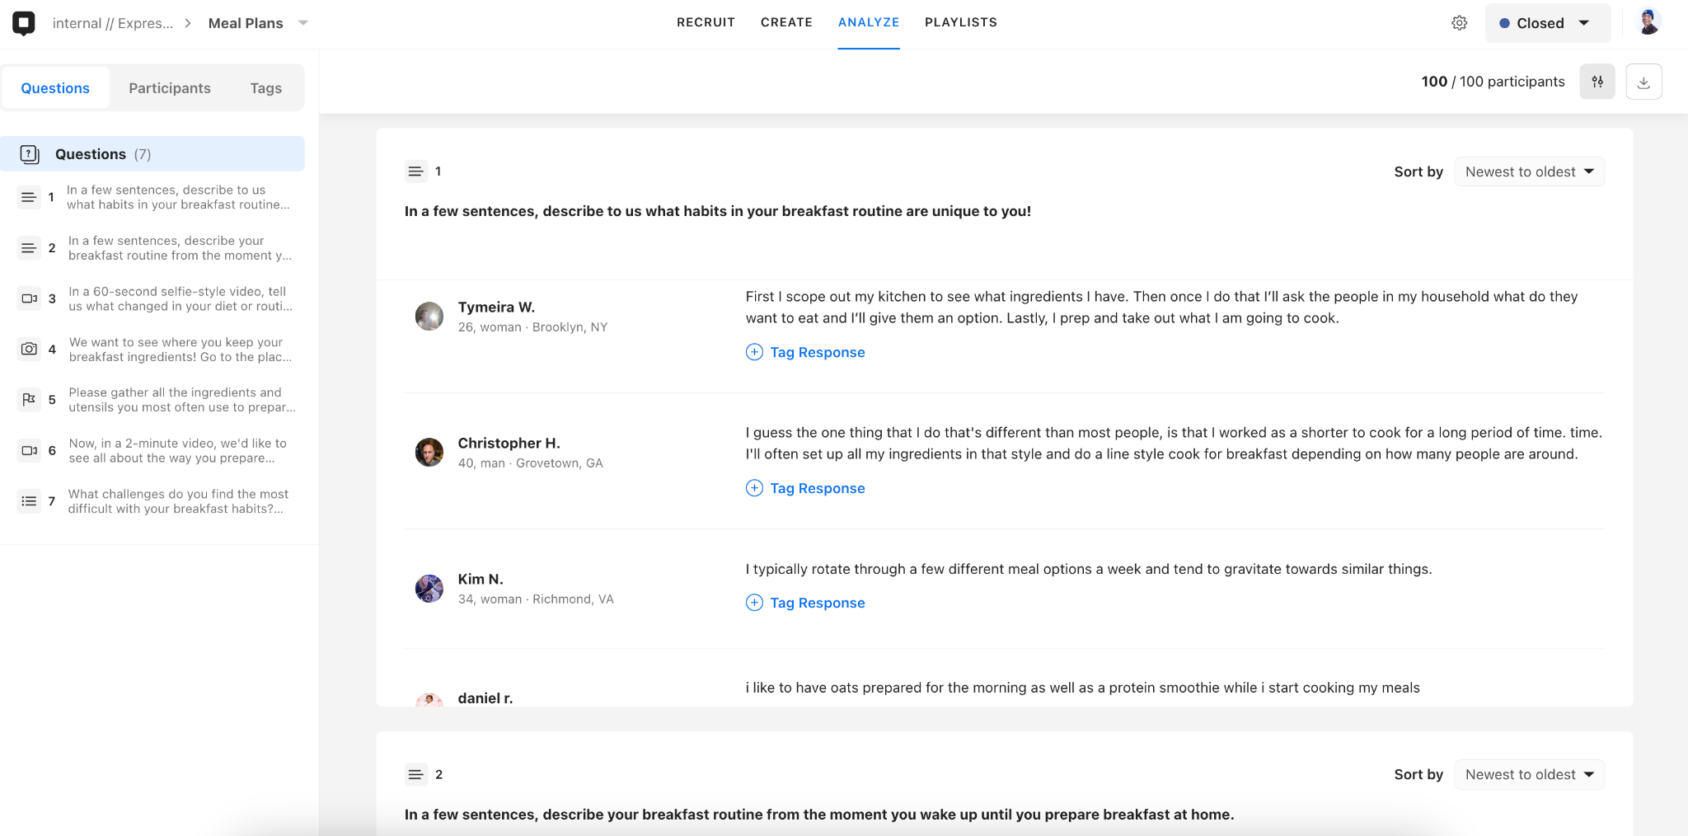Click the Meal Plans project title
This screenshot has width=1688, height=836.
coord(246,23)
